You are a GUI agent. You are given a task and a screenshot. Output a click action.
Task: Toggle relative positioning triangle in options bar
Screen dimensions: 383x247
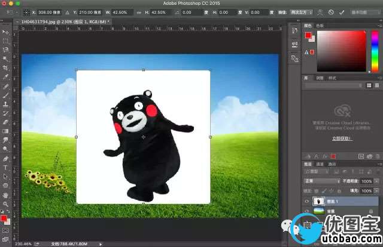coord(68,12)
